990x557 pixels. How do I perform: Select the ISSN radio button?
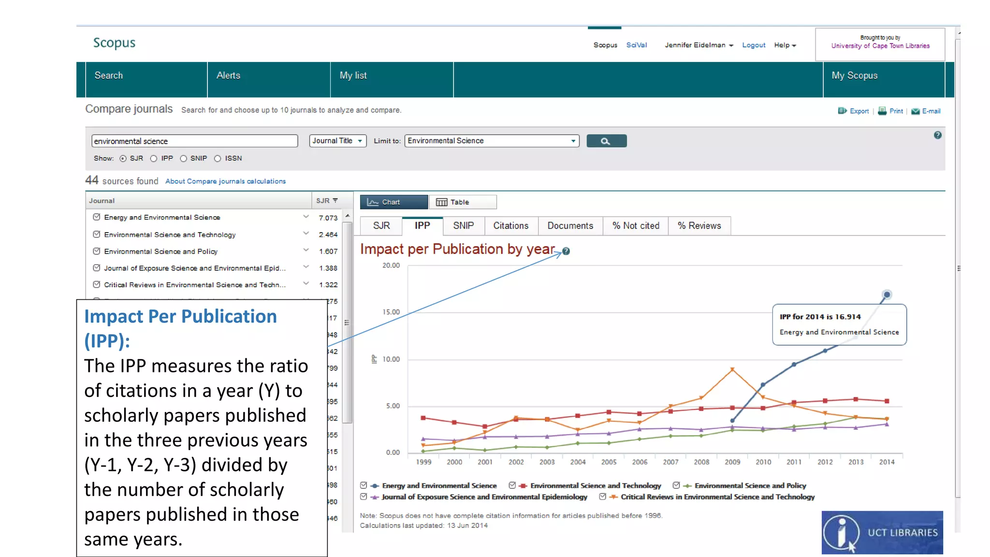[x=218, y=159]
